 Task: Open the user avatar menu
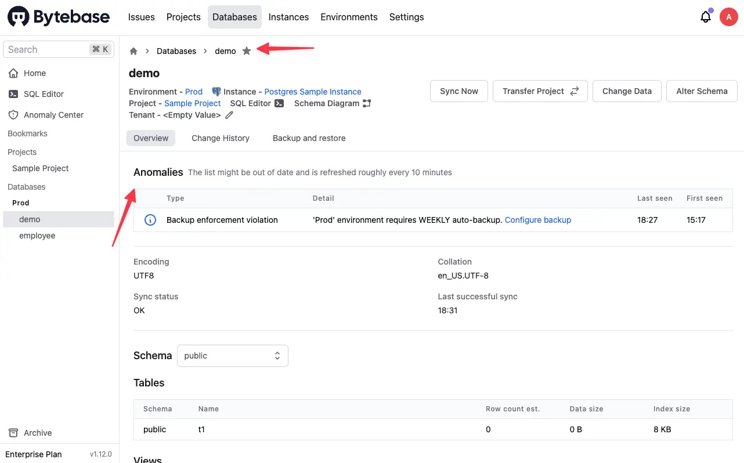click(x=729, y=17)
